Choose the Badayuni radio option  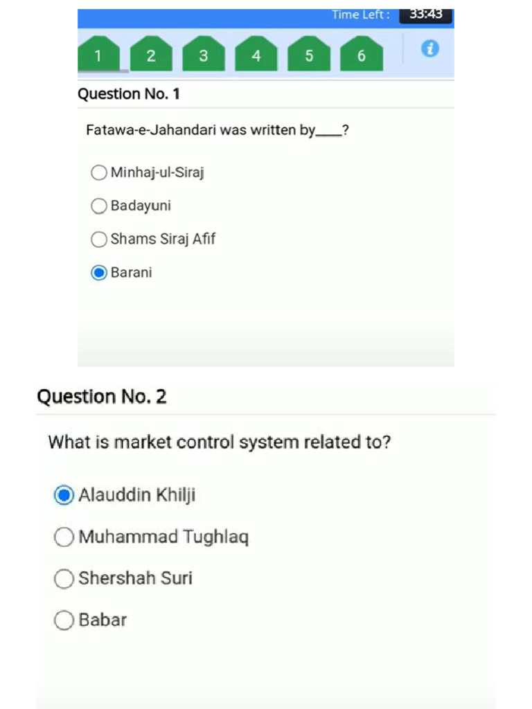99,206
